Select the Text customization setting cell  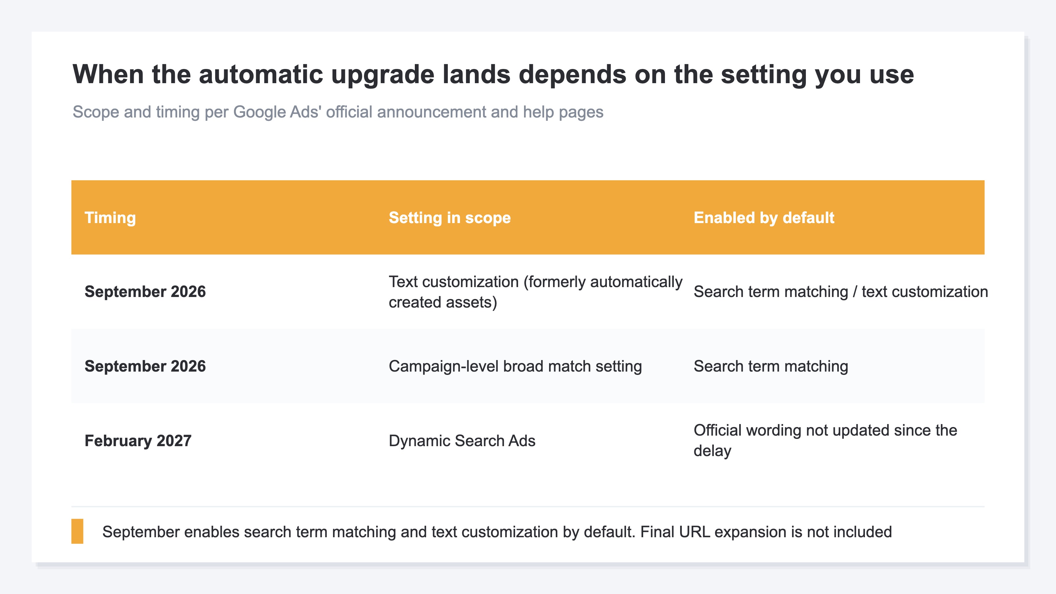point(535,292)
